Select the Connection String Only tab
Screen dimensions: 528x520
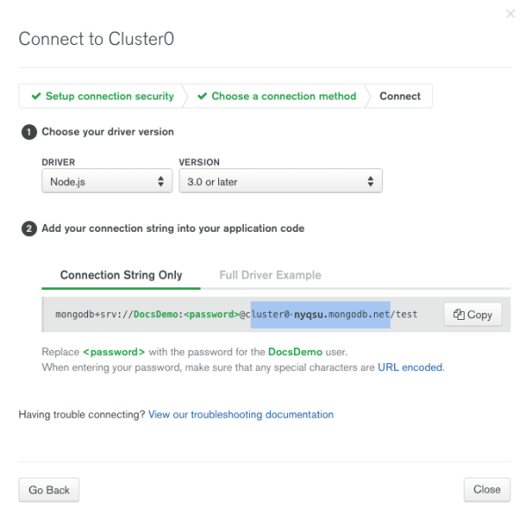pos(121,275)
